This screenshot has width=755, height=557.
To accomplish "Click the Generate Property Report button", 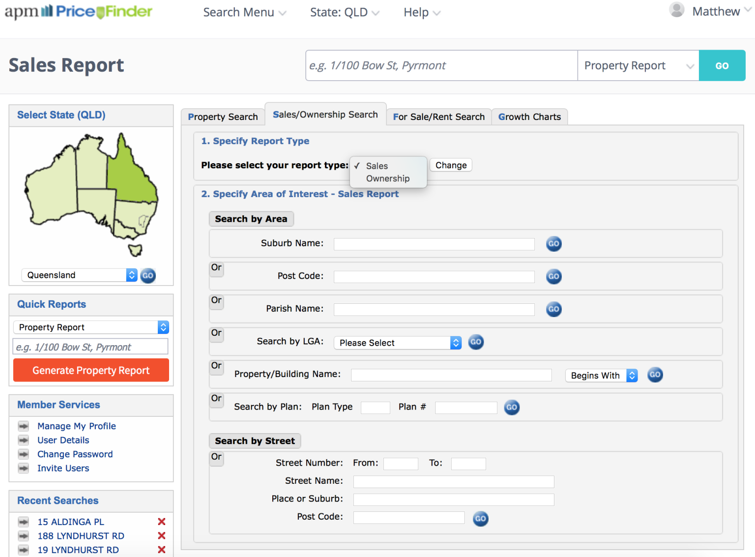I will (90, 370).
